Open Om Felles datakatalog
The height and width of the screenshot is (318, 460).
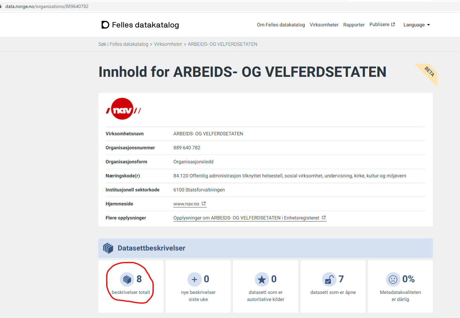(281, 24)
